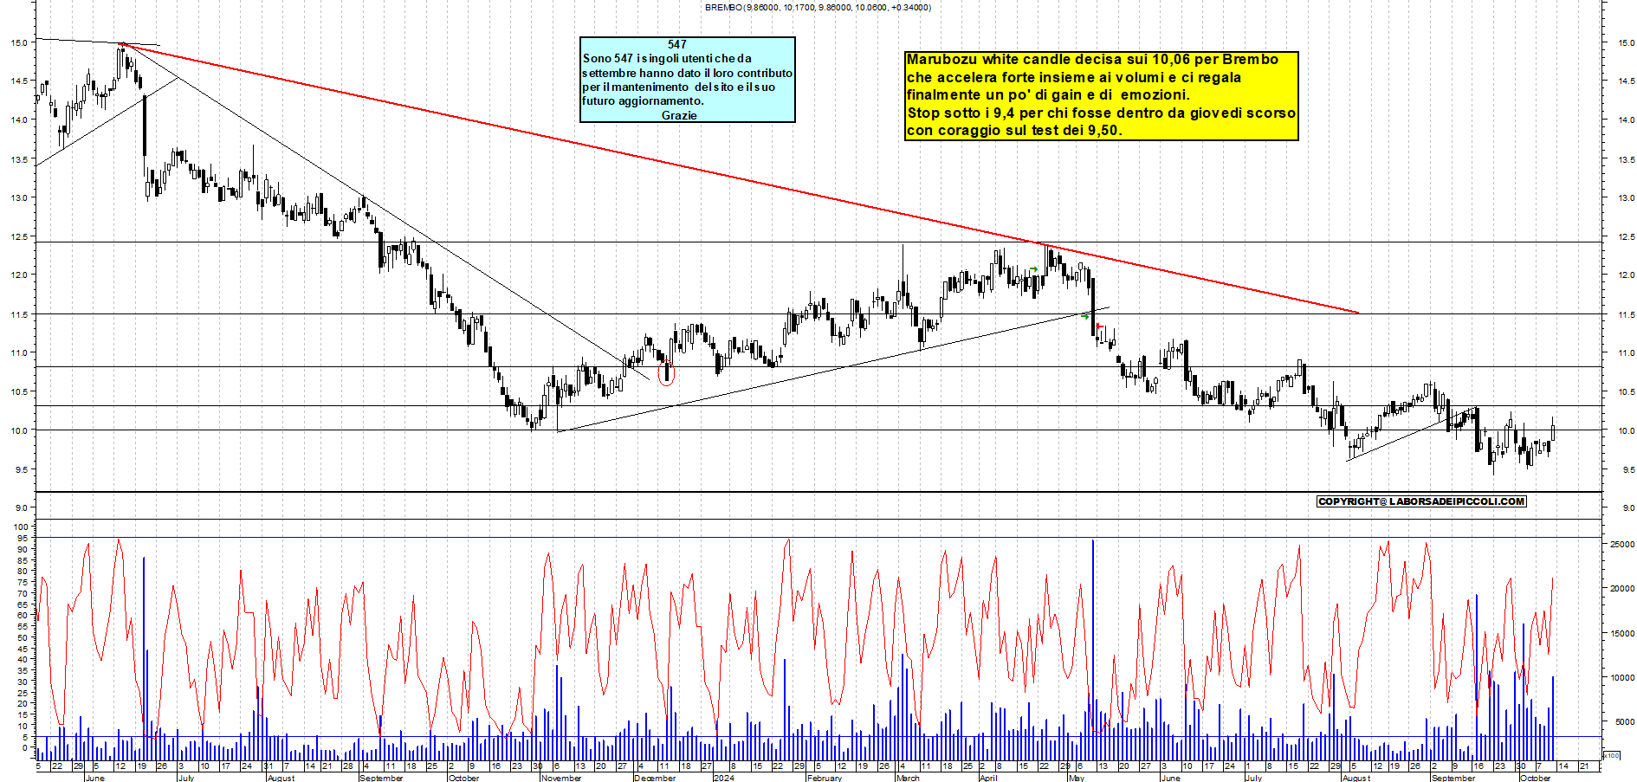Click the 9.5 label on right price axis
This screenshot has height=782, width=1637.
pyautogui.click(x=1628, y=469)
